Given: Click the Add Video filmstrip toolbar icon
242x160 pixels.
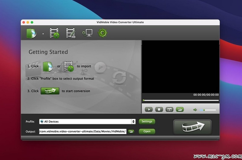Looking at the screenshot, I should (54, 33).
